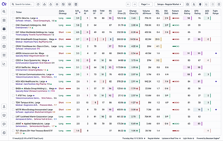The height and width of the screenshot is (141, 223).
Task: Click the app logo at top left
Action: tap(4, 4)
